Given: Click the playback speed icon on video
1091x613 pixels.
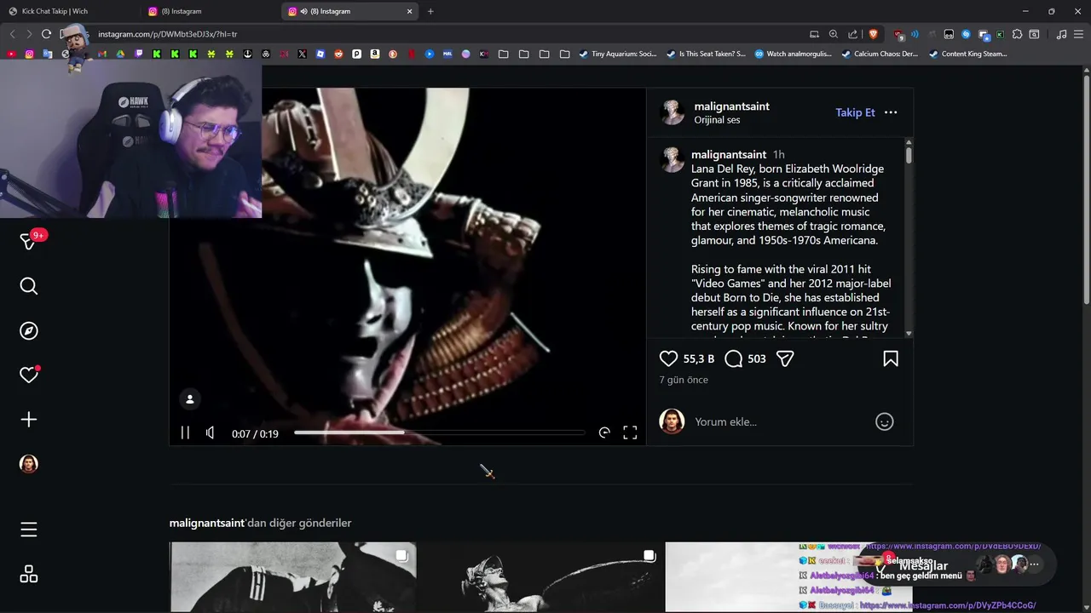Looking at the screenshot, I should point(604,433).
